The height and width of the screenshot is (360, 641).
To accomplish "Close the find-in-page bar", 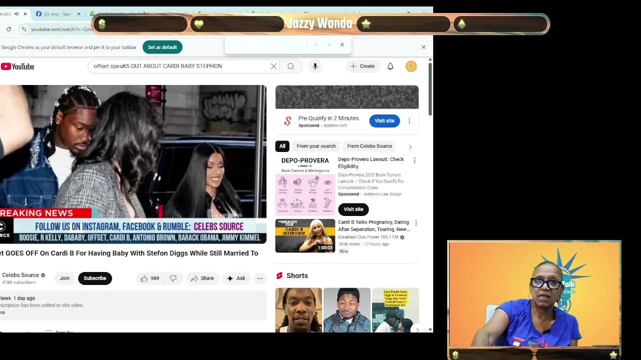I will [342, 44].
